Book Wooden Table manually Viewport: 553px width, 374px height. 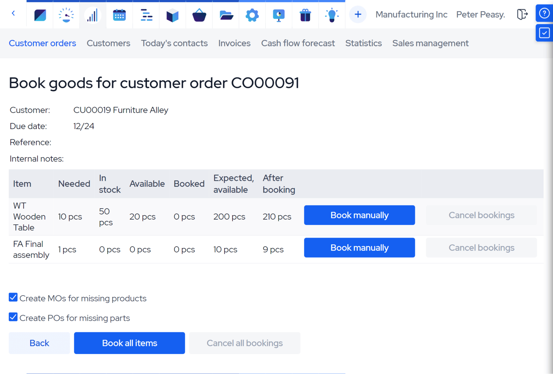click(x=359, y=215)
